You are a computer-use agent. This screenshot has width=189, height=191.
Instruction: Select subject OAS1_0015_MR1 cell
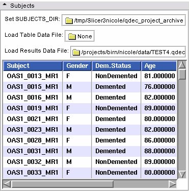[33, 87]
